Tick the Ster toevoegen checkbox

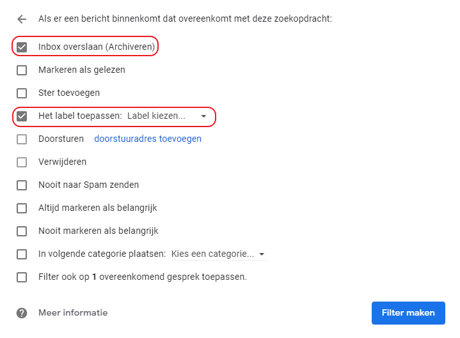point(22,93)
